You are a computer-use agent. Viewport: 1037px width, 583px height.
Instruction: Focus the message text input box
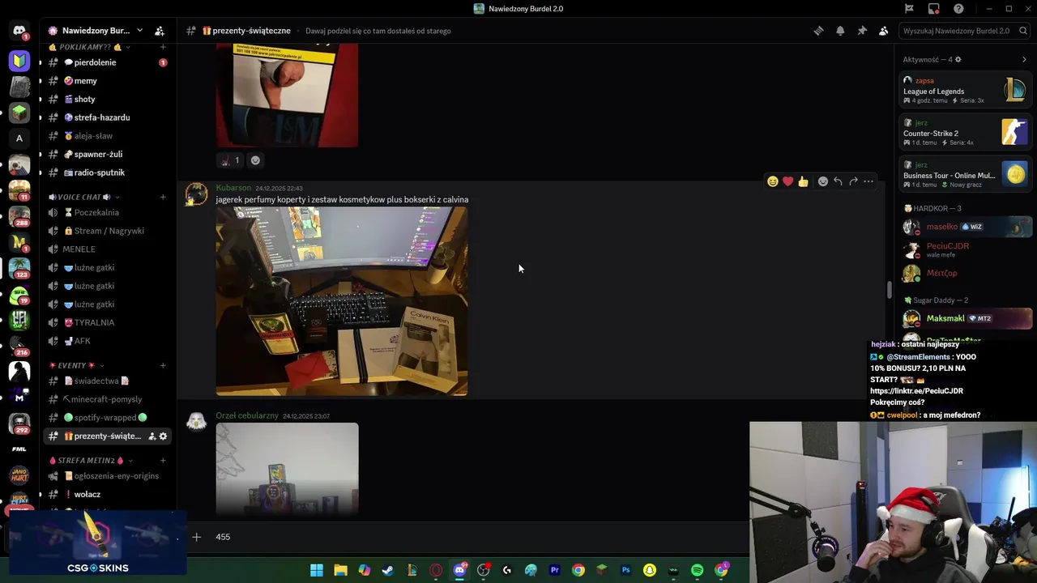click(x=478, y=537)
